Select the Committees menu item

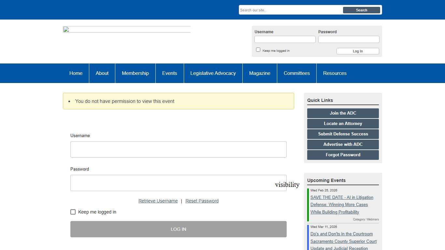pos(296,73)
